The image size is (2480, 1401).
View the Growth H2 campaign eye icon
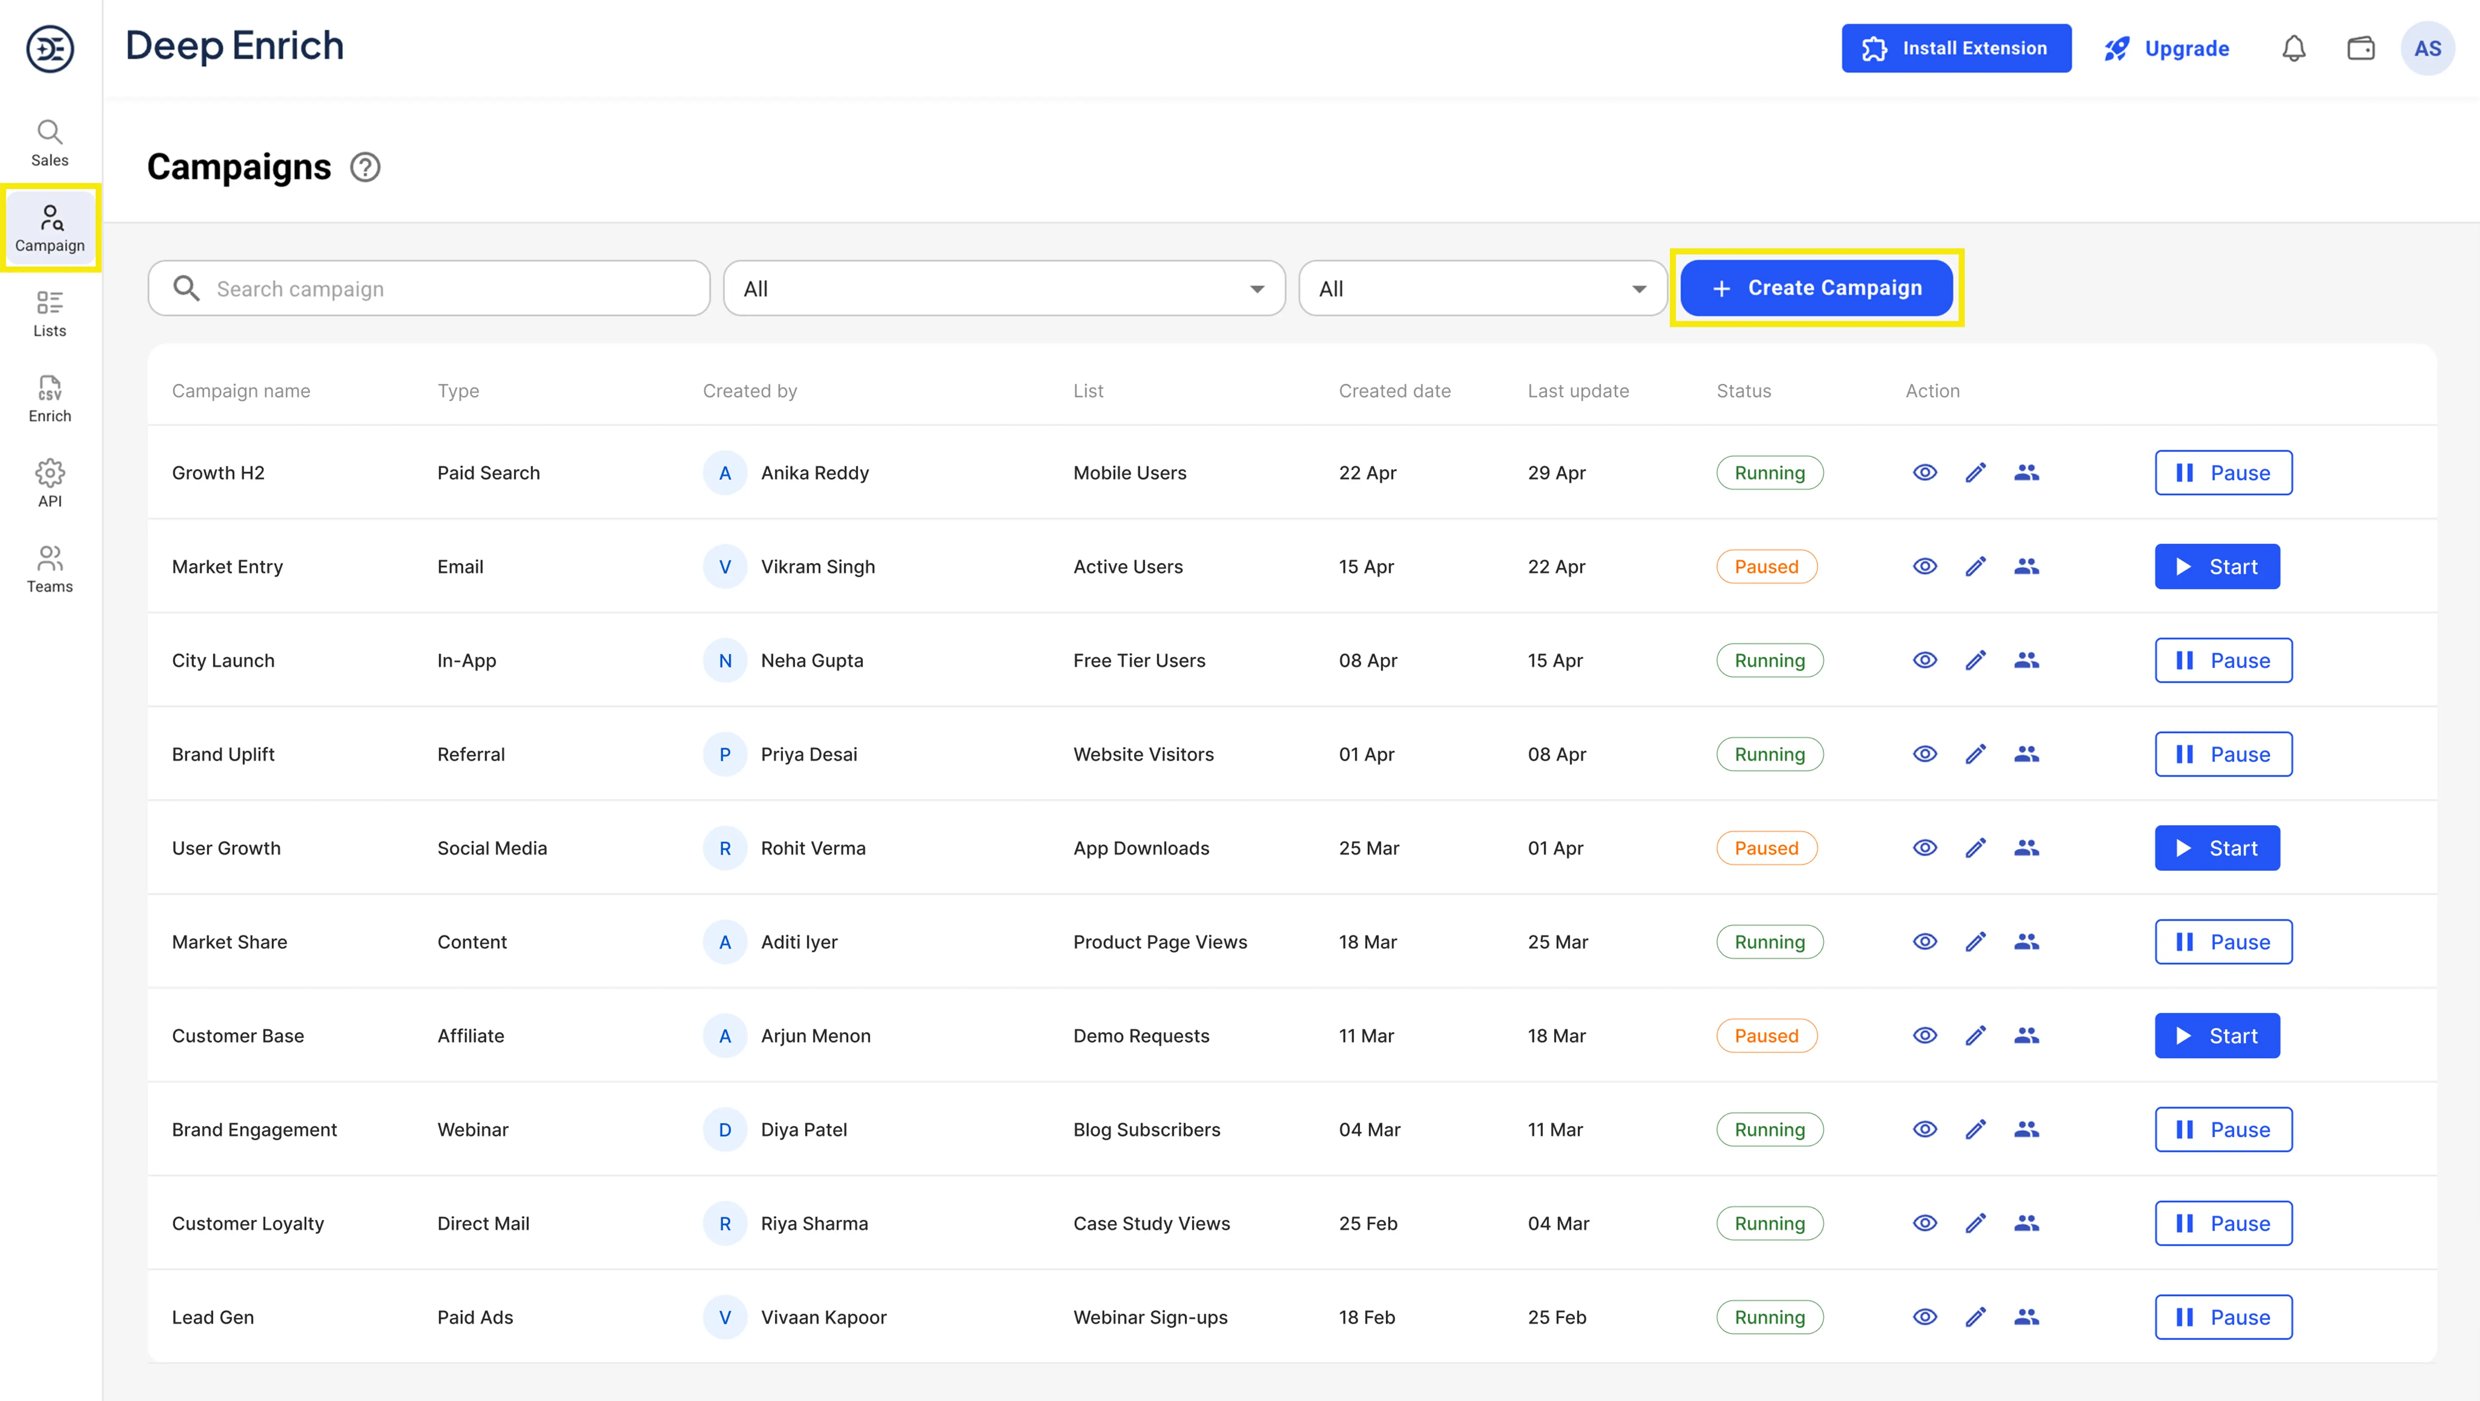point(1925,472)
